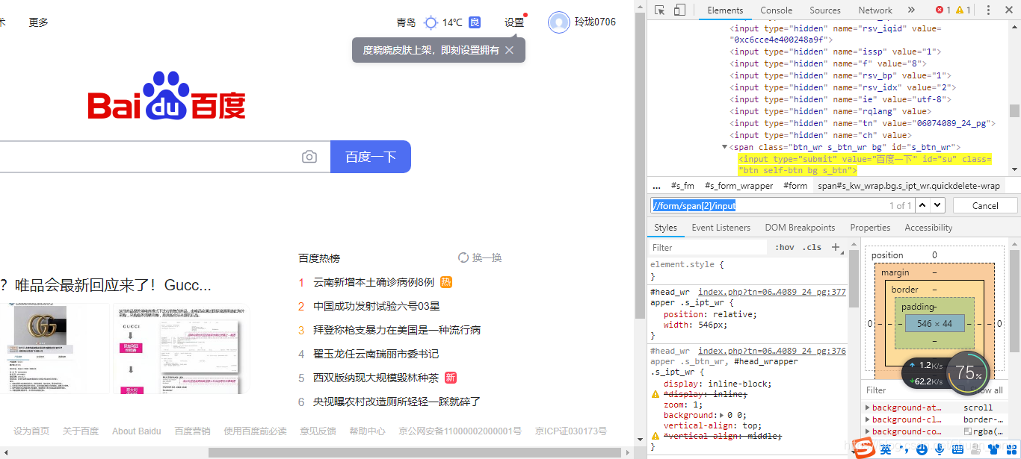This screenshot has width=1021, height=459.
Task: Cancel the DevTools element search
Action: (985, 205)
